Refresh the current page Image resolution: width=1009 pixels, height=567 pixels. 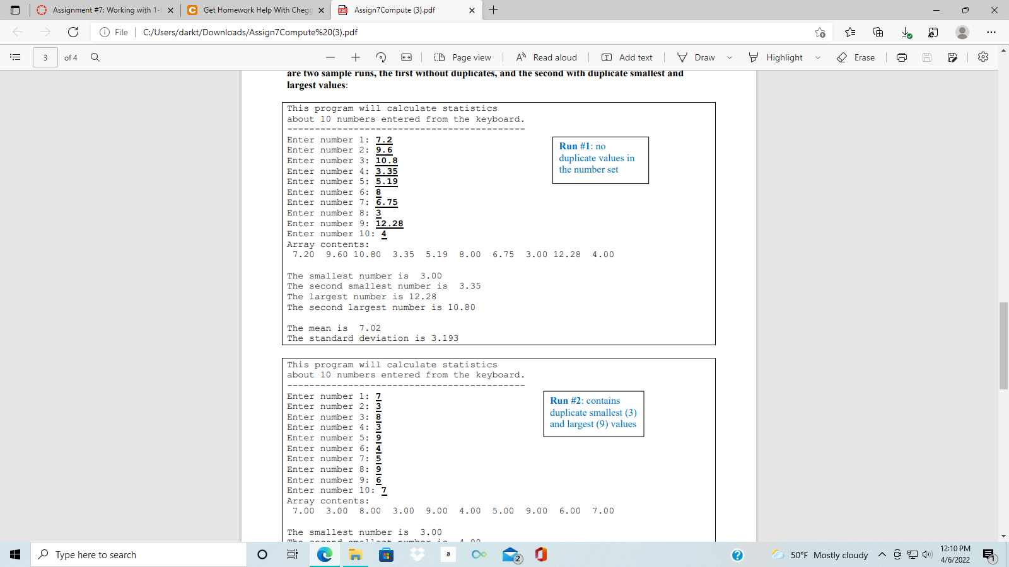pyautogui.click(x=73, y=32)
